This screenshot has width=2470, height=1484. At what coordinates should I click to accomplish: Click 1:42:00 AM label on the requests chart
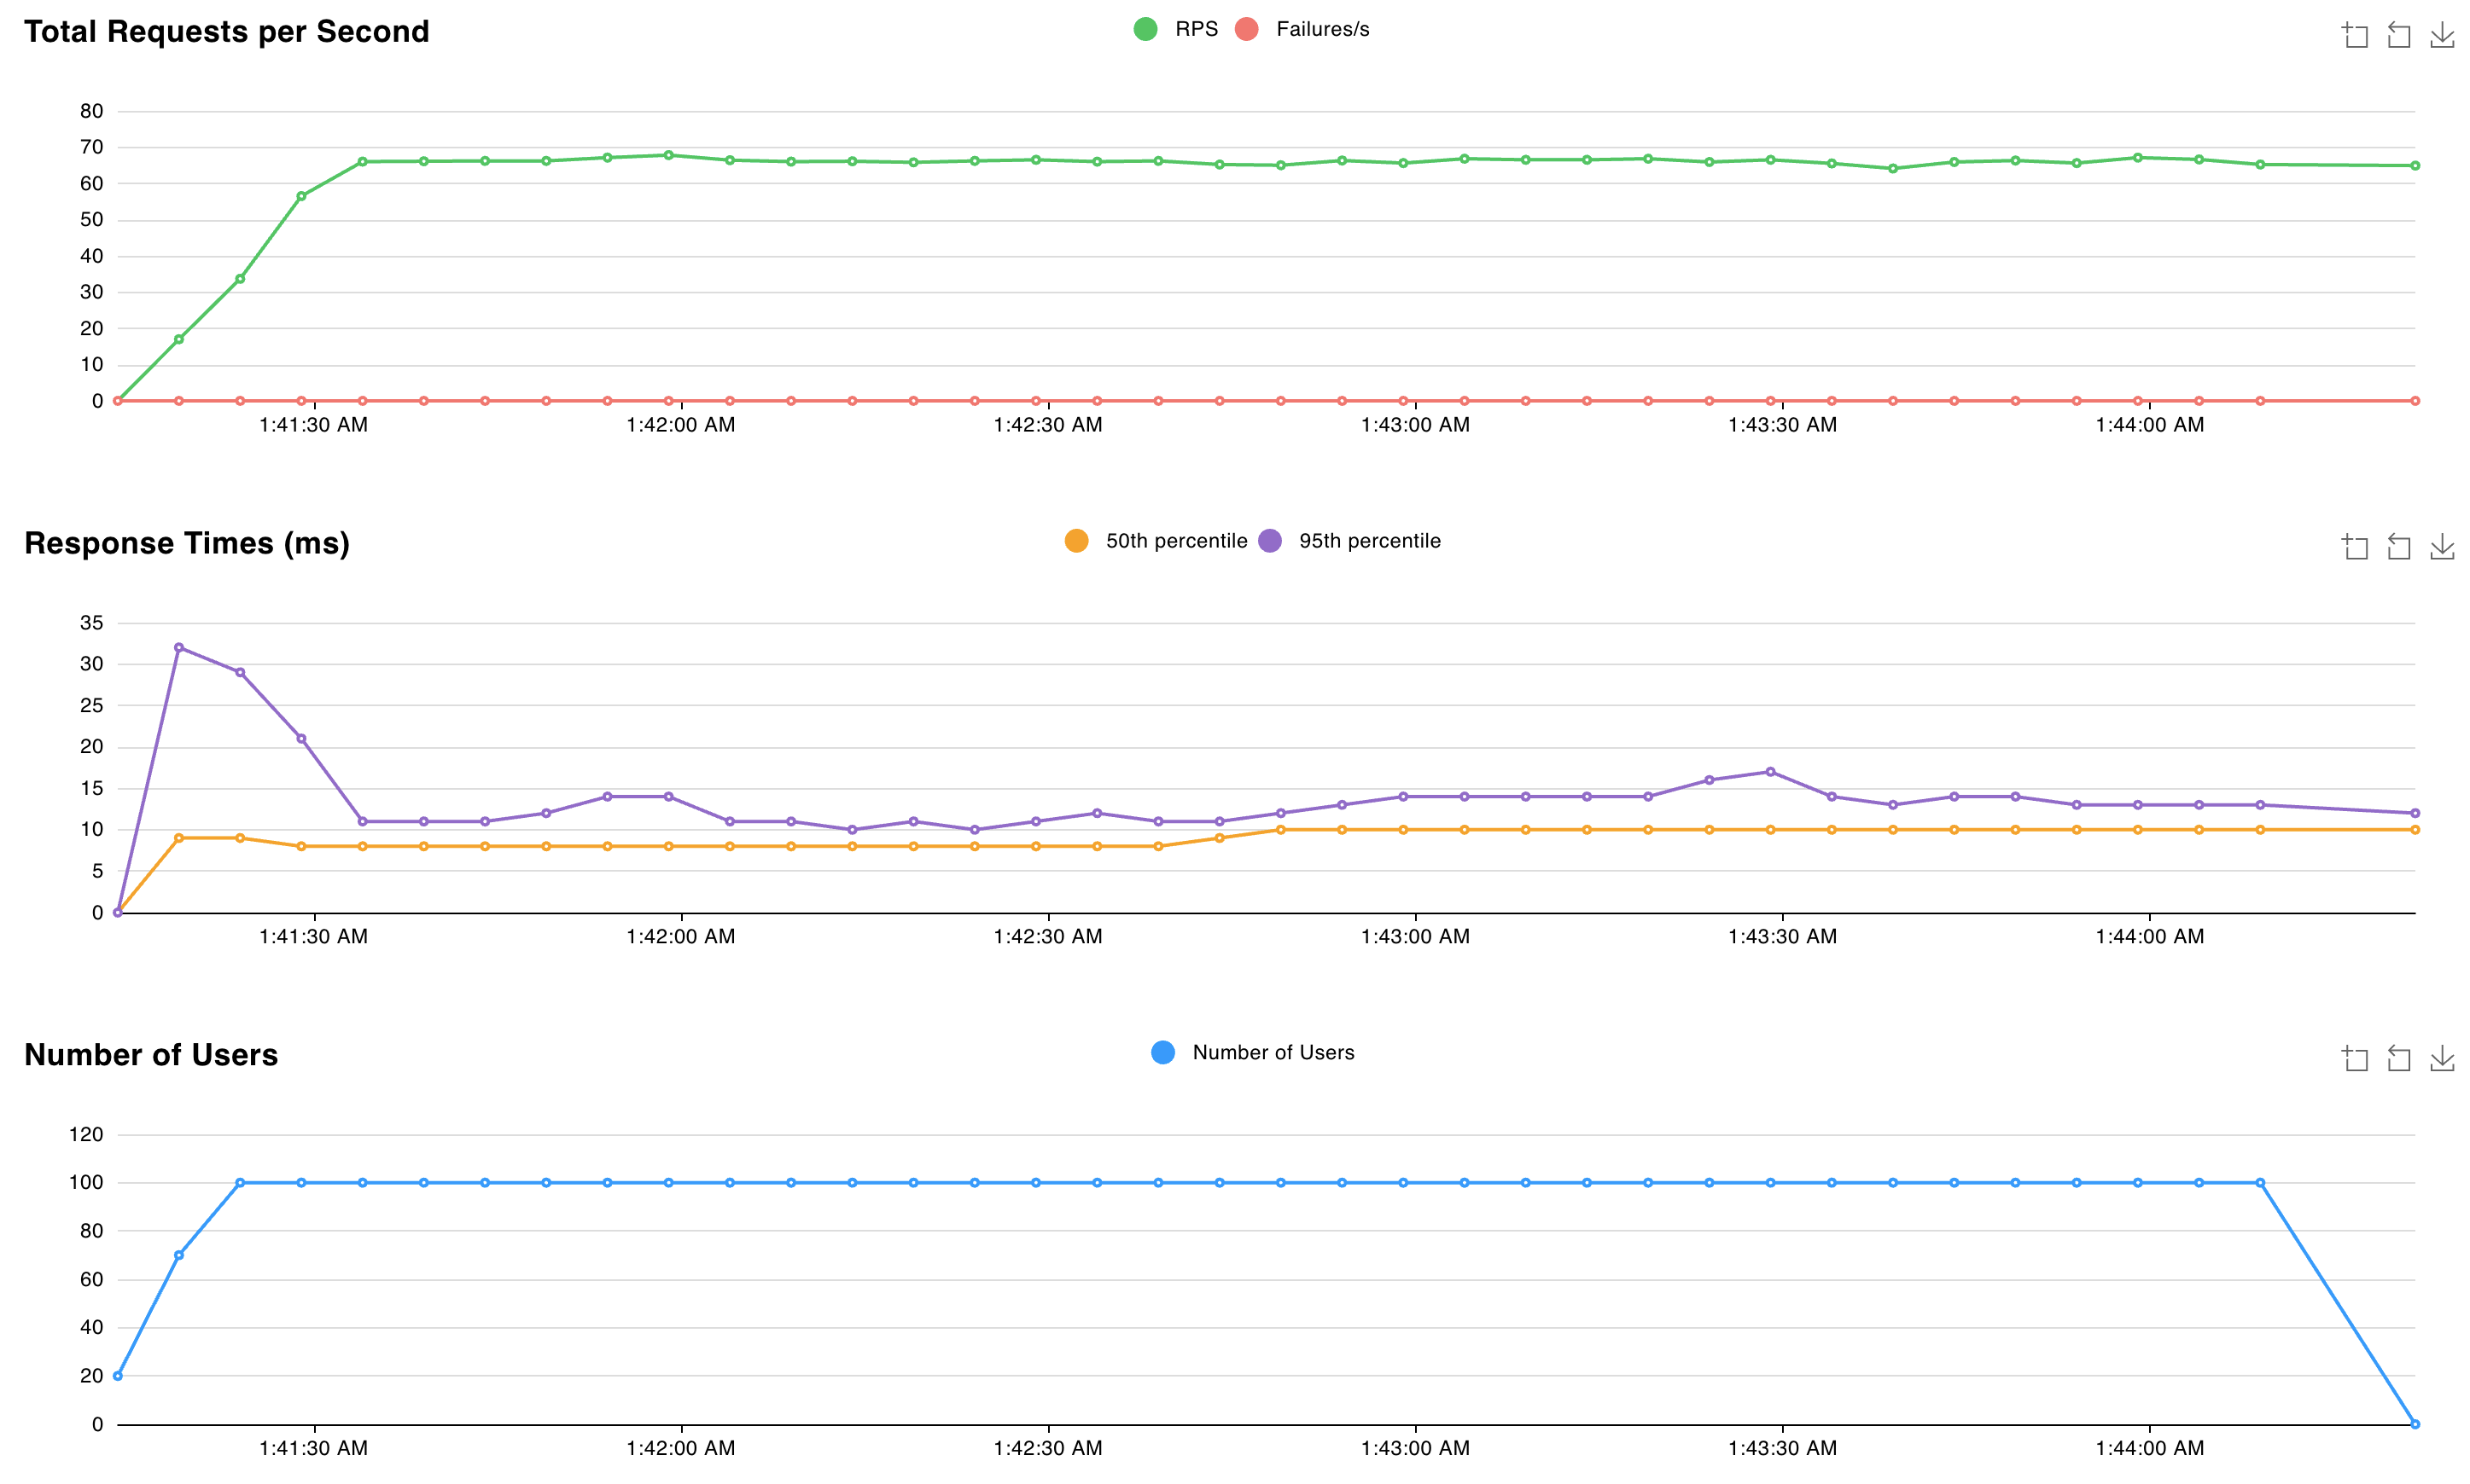[x=680, y=425]
